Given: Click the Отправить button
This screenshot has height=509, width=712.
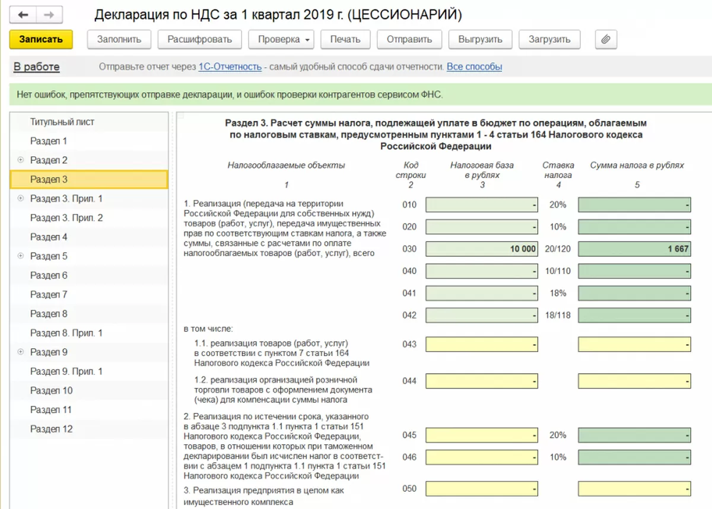Looking at the screenshot, I should (x=409, y=40).
